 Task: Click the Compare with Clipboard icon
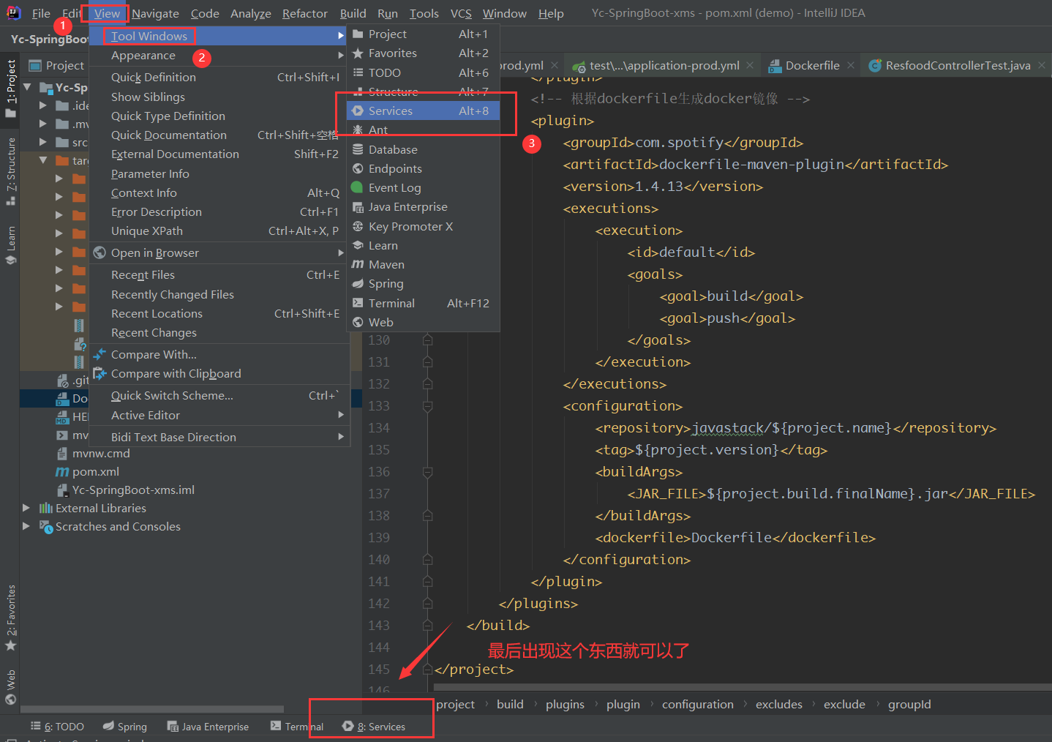pos(99,373)
